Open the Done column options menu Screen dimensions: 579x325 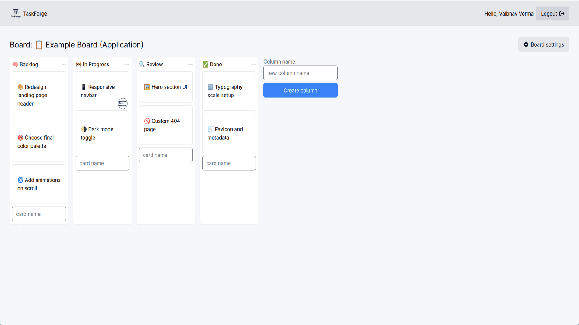point(254,64)
